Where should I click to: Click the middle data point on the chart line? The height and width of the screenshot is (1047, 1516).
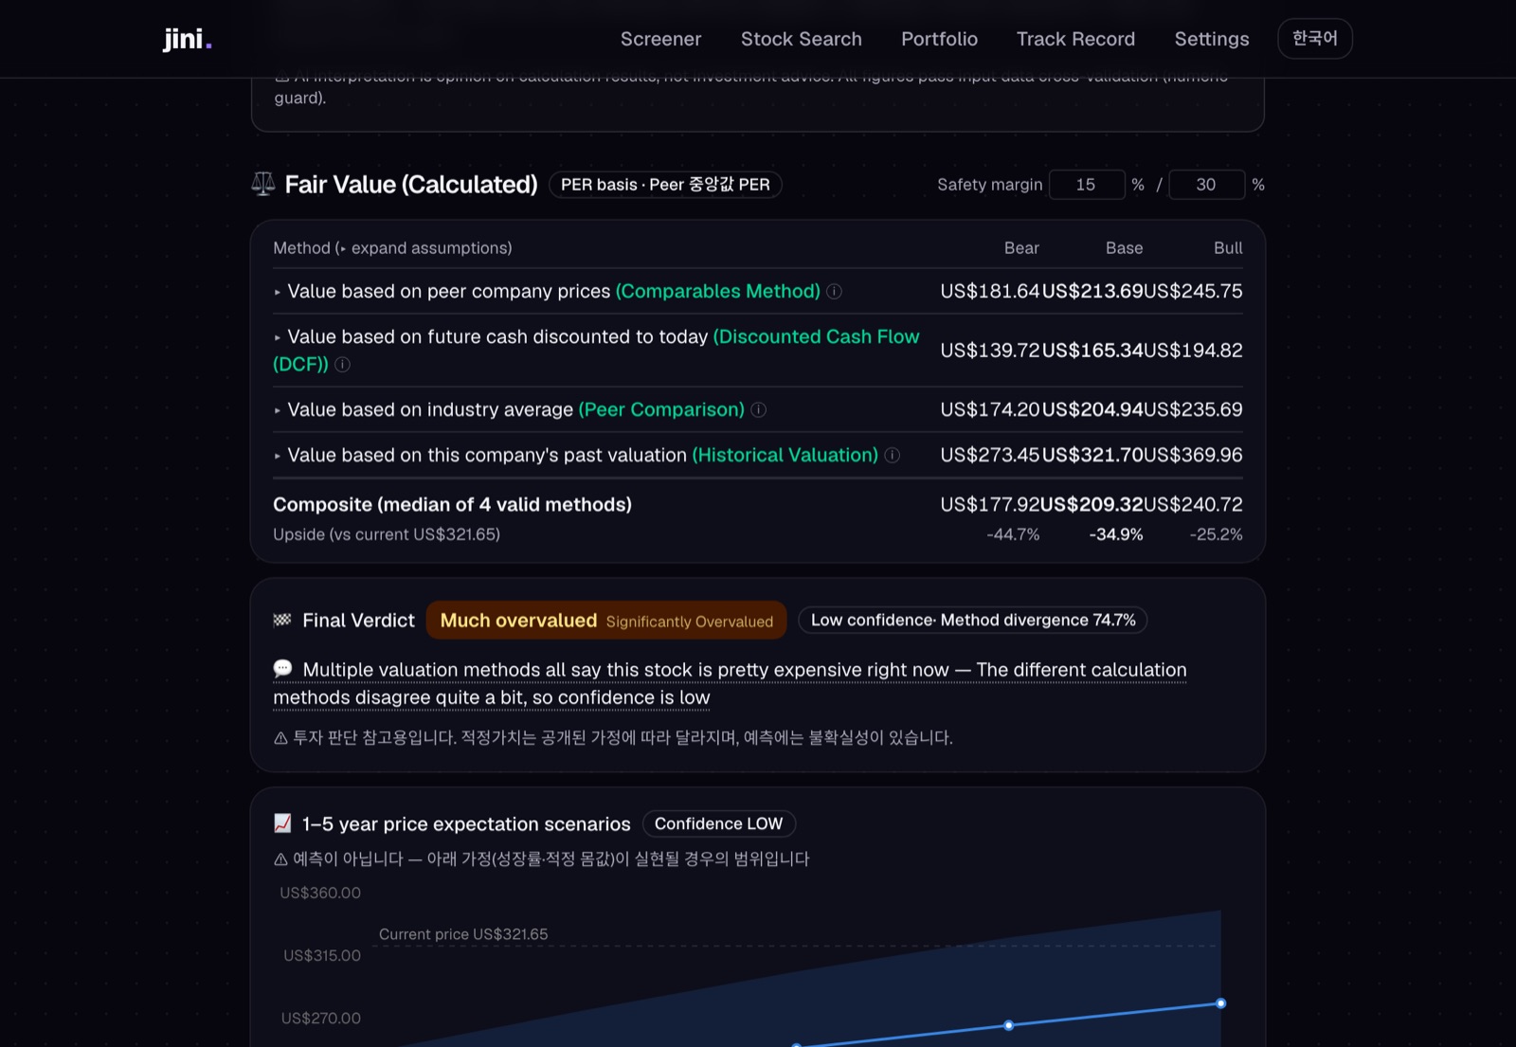tap(1008, 1025)
